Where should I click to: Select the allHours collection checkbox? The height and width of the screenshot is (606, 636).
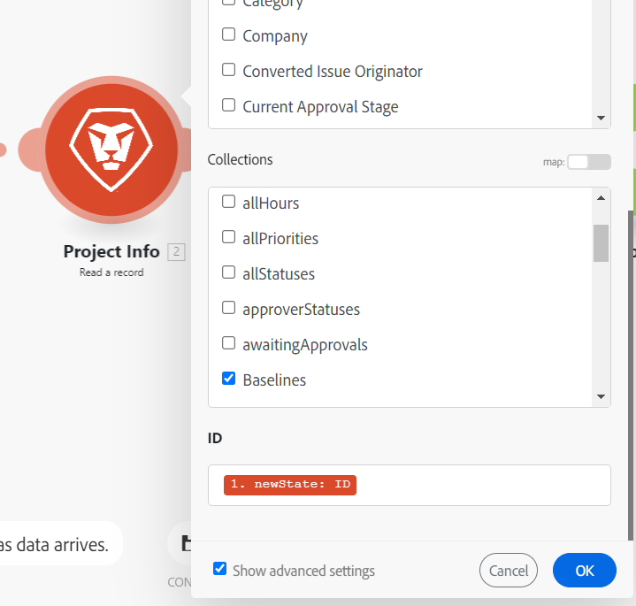[228, 203]
